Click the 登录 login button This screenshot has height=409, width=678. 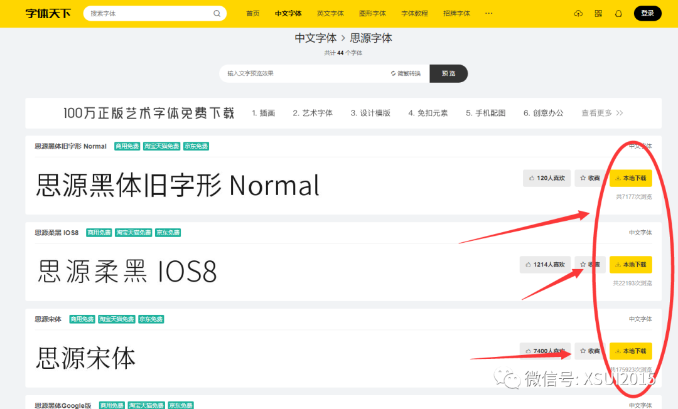647,13
